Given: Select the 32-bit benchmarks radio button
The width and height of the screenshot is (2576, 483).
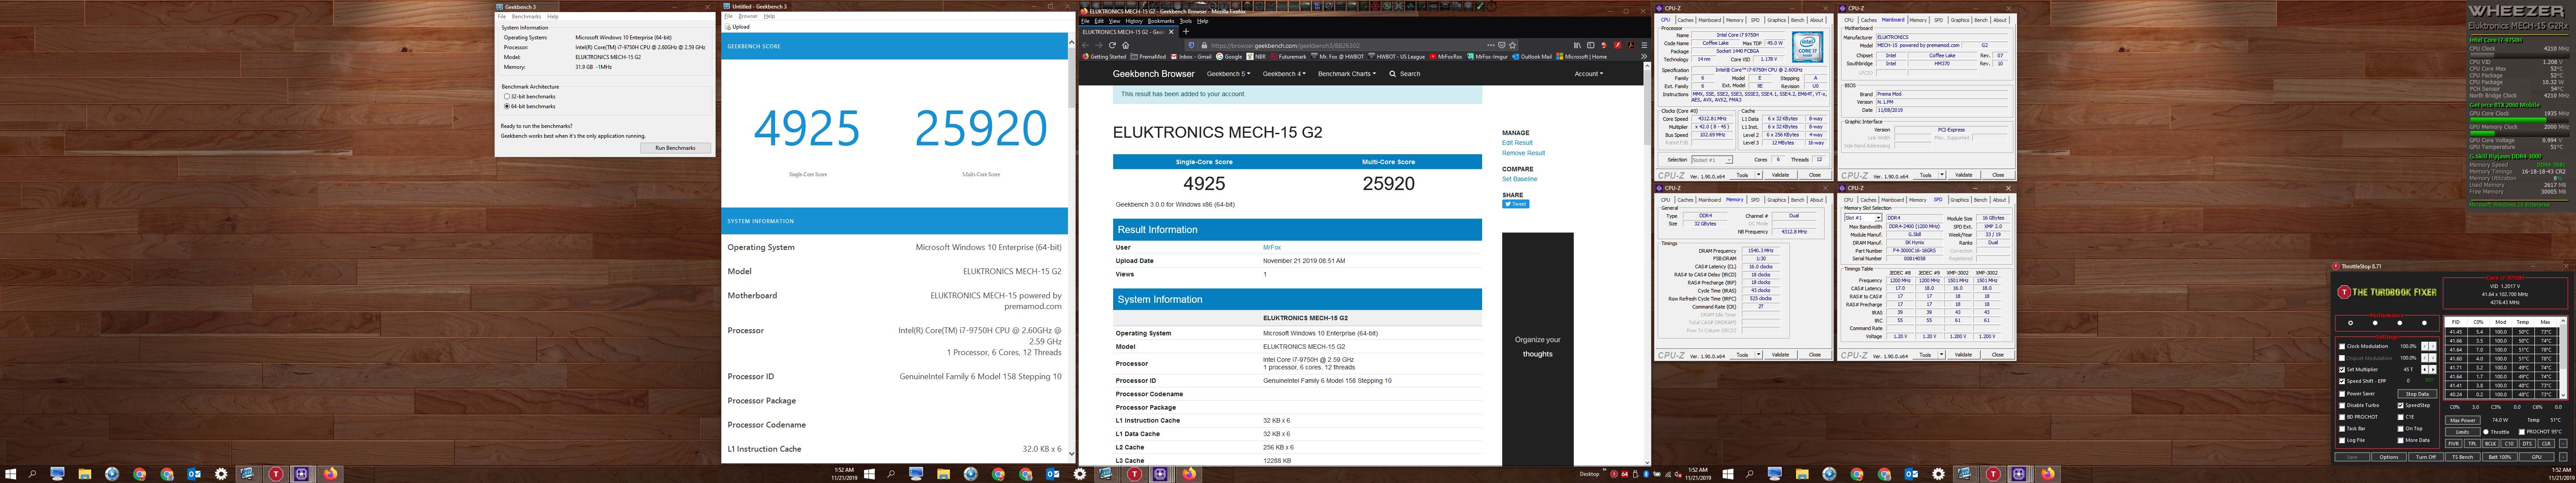Looking at the screenshot, I should (x=507, y=96).
